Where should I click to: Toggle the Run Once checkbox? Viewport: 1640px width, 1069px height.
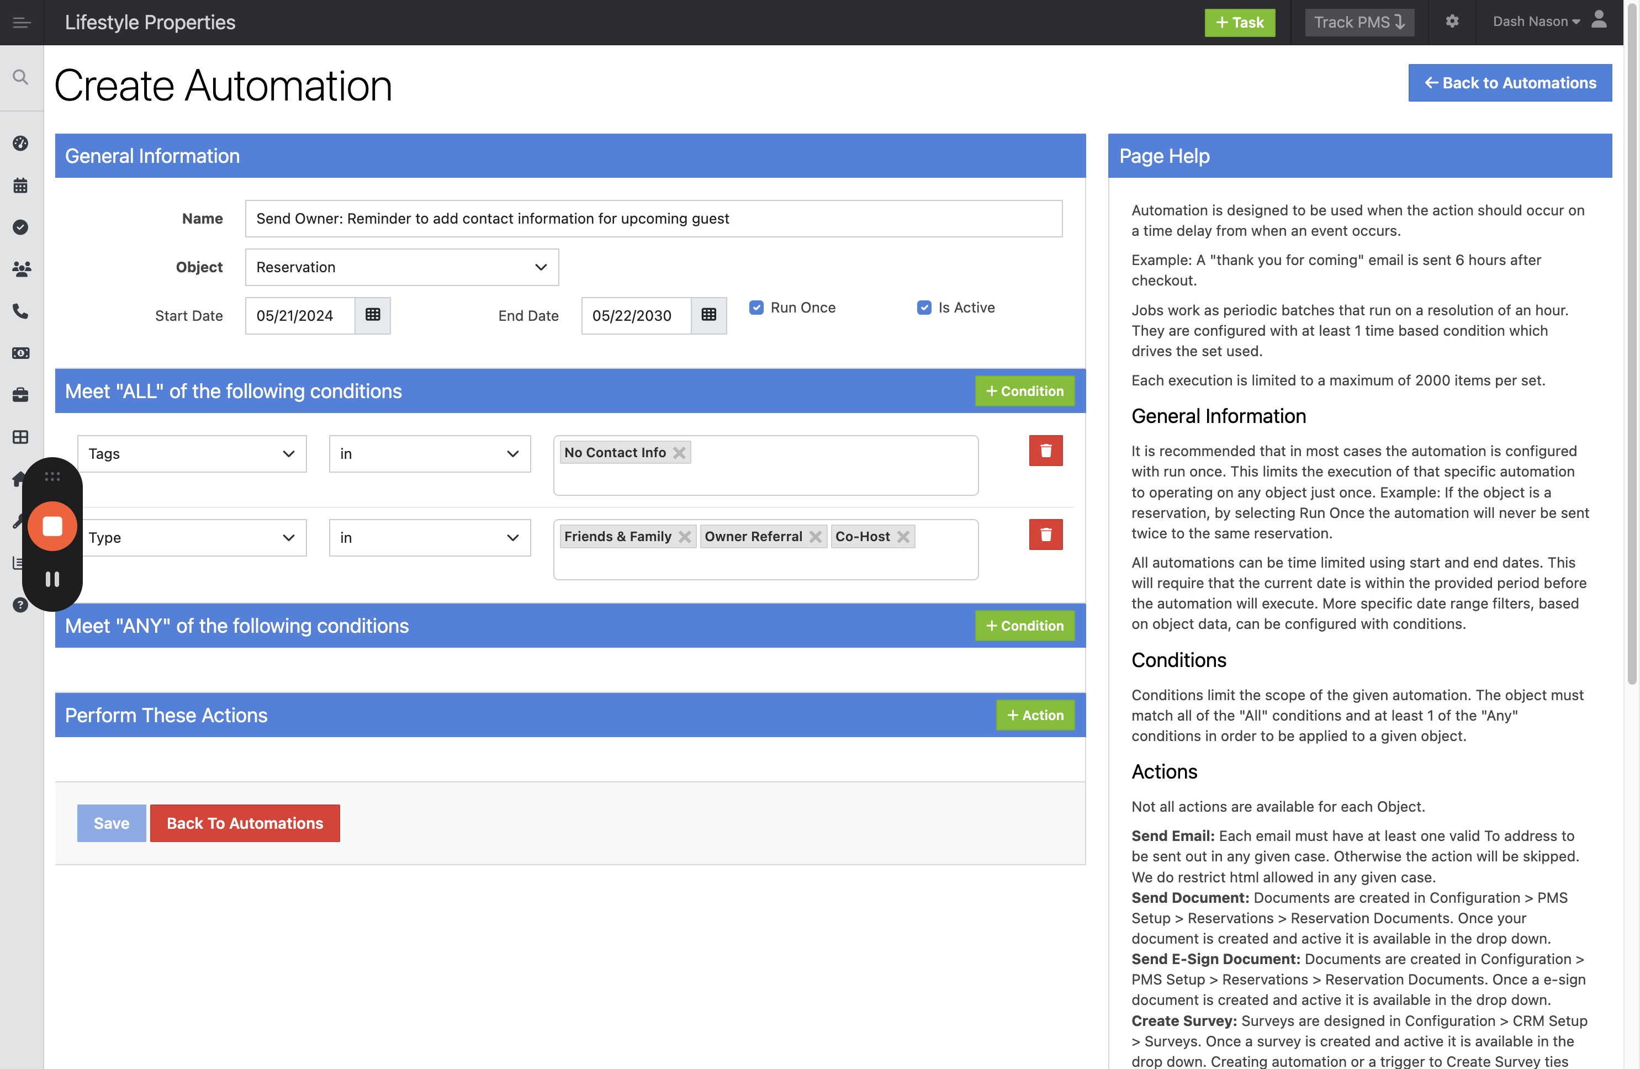[756, 308]
